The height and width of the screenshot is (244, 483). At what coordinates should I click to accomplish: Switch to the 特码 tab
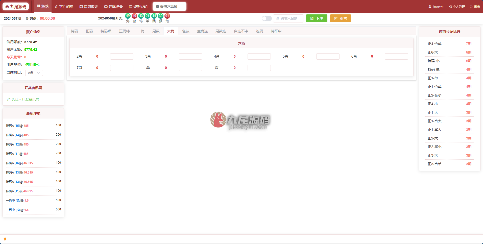coord(74,31)
